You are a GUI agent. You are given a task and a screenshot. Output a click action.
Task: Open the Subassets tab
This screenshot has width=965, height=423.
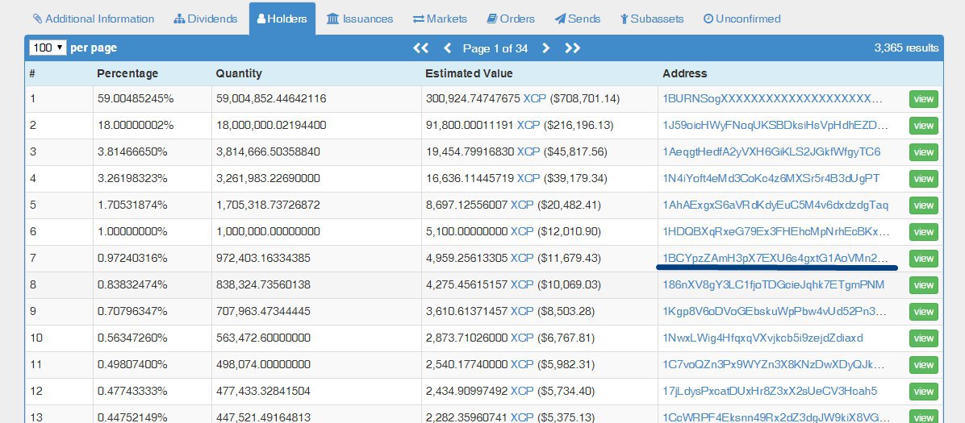click(x=652, y=19)
